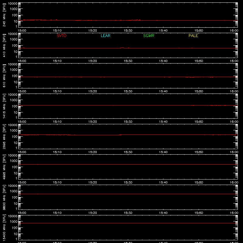Click 15:40 time label under 4995 MHz plot
Image resolution: width=243 pixels, height=243 pixels.
point(163,183)
